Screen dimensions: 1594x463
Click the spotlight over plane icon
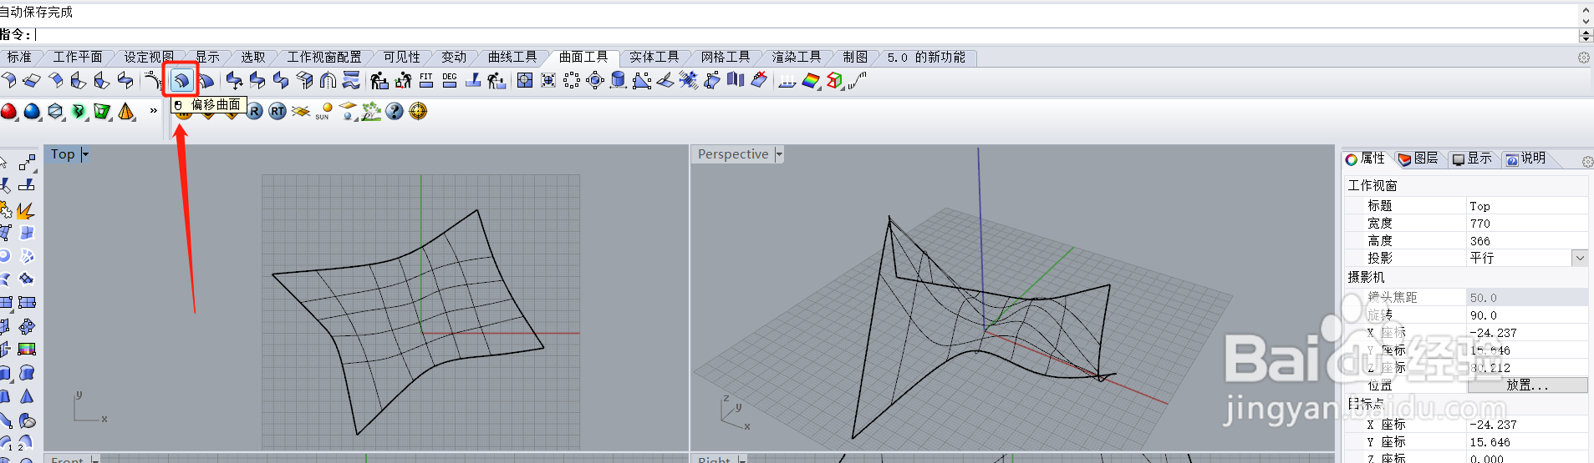pyautogui.click(x=348, y=111)
